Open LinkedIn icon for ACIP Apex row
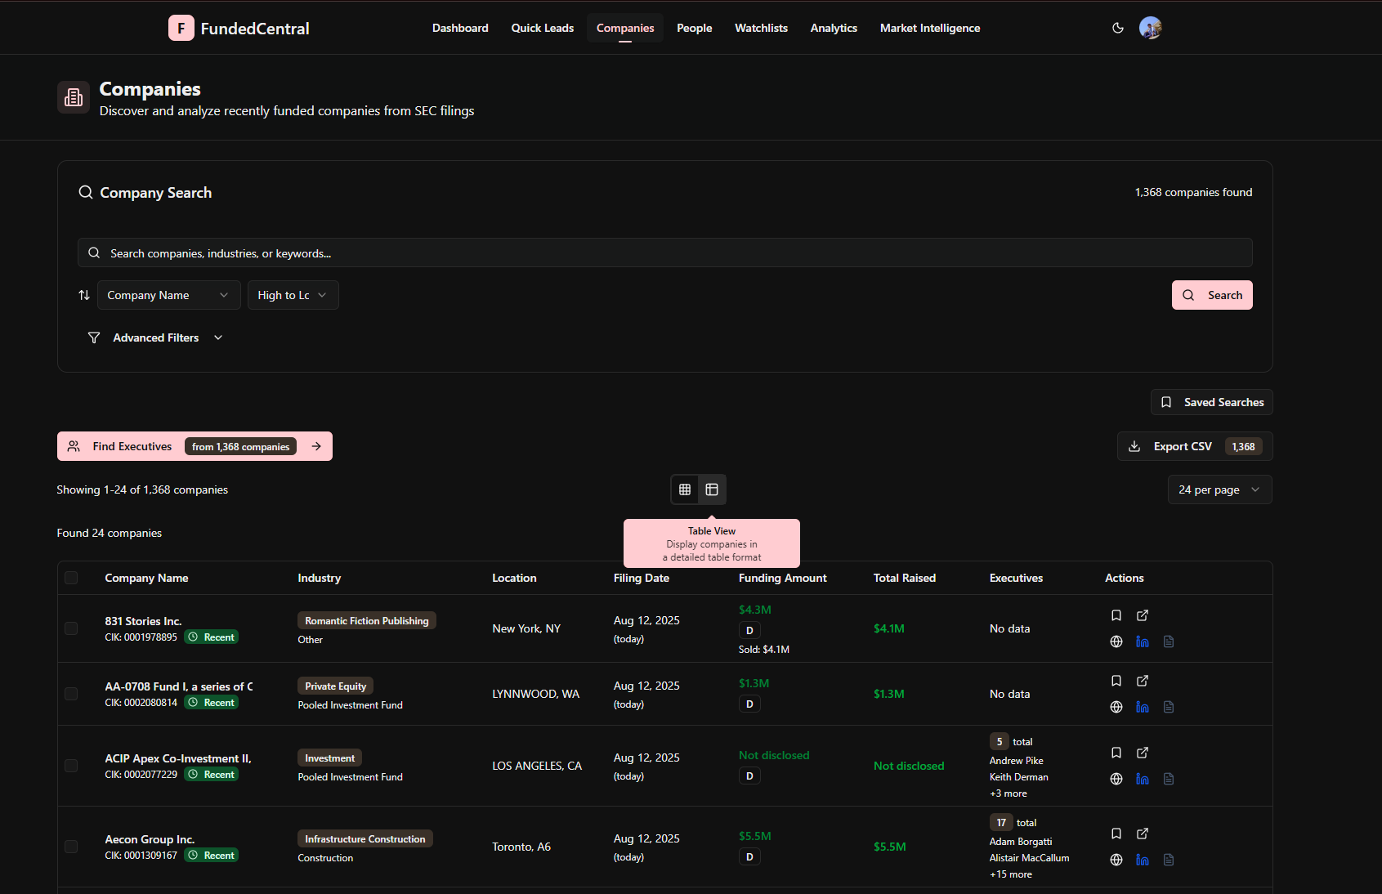This screenshot has width=1382, height=894. pyautogui.click(x=1143, y=779)
